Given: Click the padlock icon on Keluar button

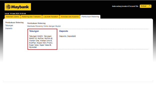Looking at the screenshot, I should [149, 6].
